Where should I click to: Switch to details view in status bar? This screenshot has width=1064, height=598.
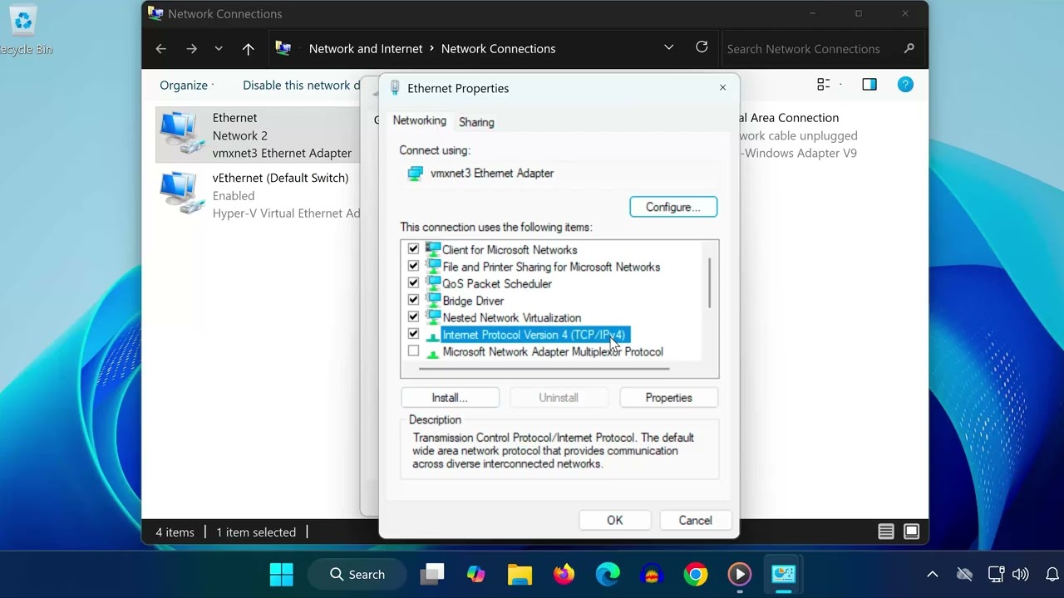(x=886, y=532)
